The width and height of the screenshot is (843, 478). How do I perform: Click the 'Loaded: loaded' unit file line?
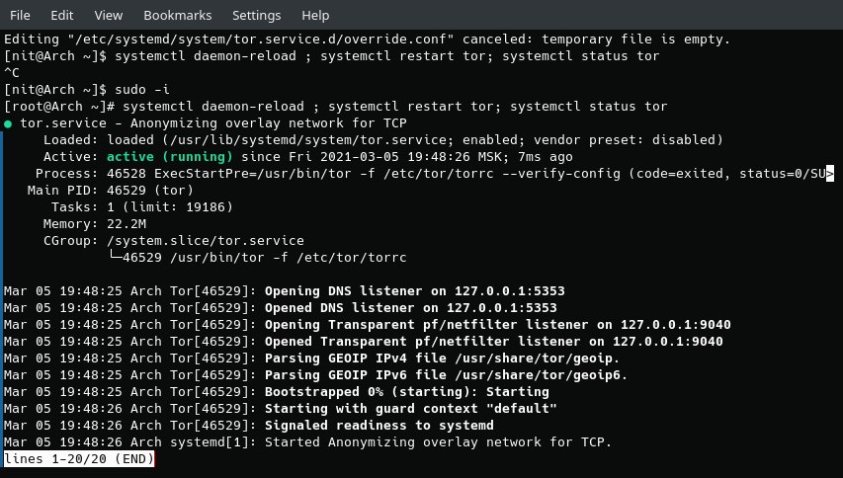(383, 139)
